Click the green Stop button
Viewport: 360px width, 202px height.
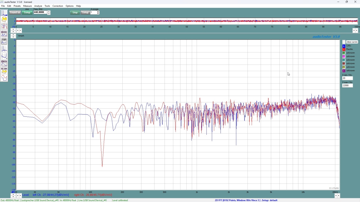point(75,13)
